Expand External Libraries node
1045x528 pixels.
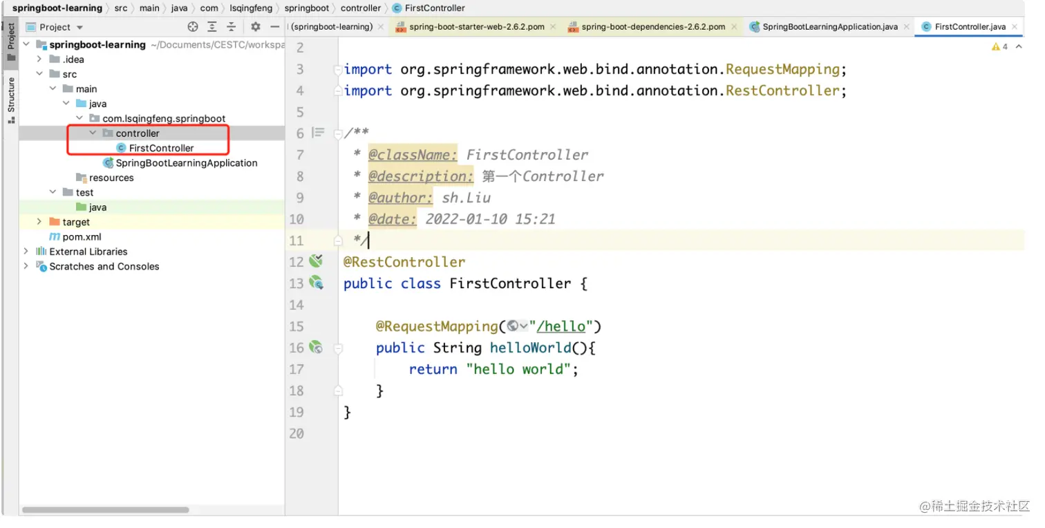coord(26,252)
